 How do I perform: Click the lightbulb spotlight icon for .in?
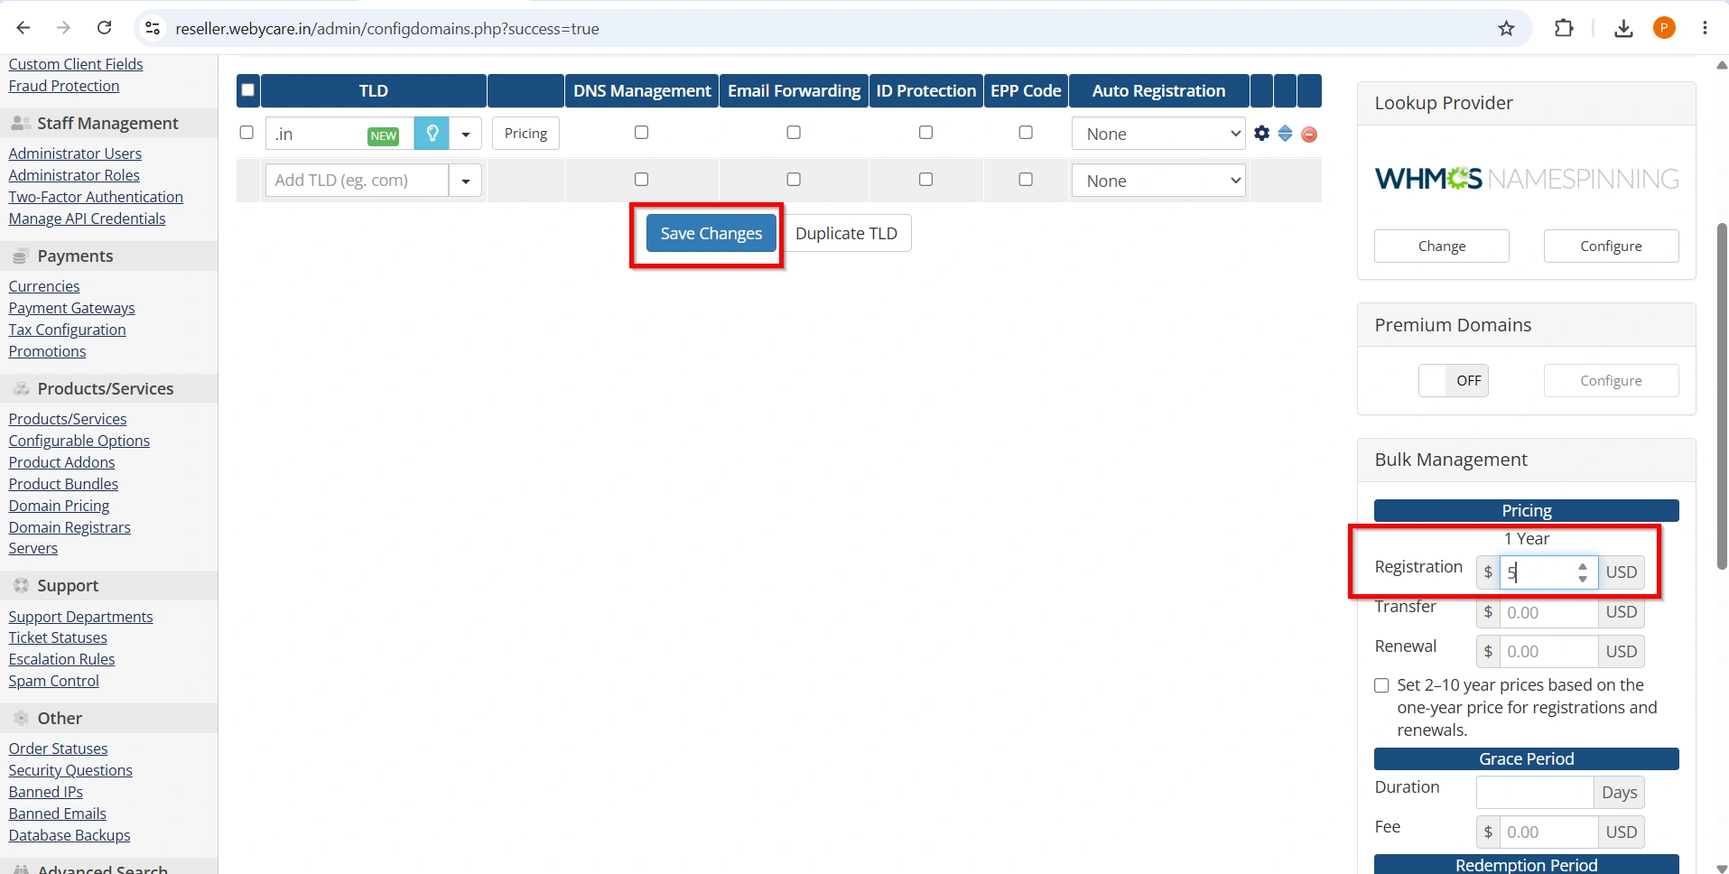coord(432,134)
